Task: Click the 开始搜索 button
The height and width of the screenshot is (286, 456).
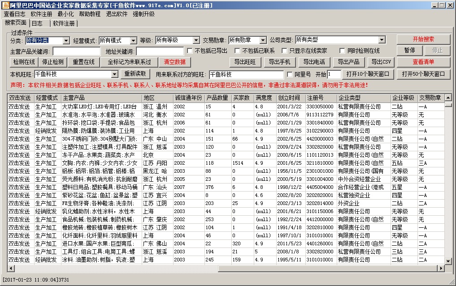Action: (x=423, y=39)
